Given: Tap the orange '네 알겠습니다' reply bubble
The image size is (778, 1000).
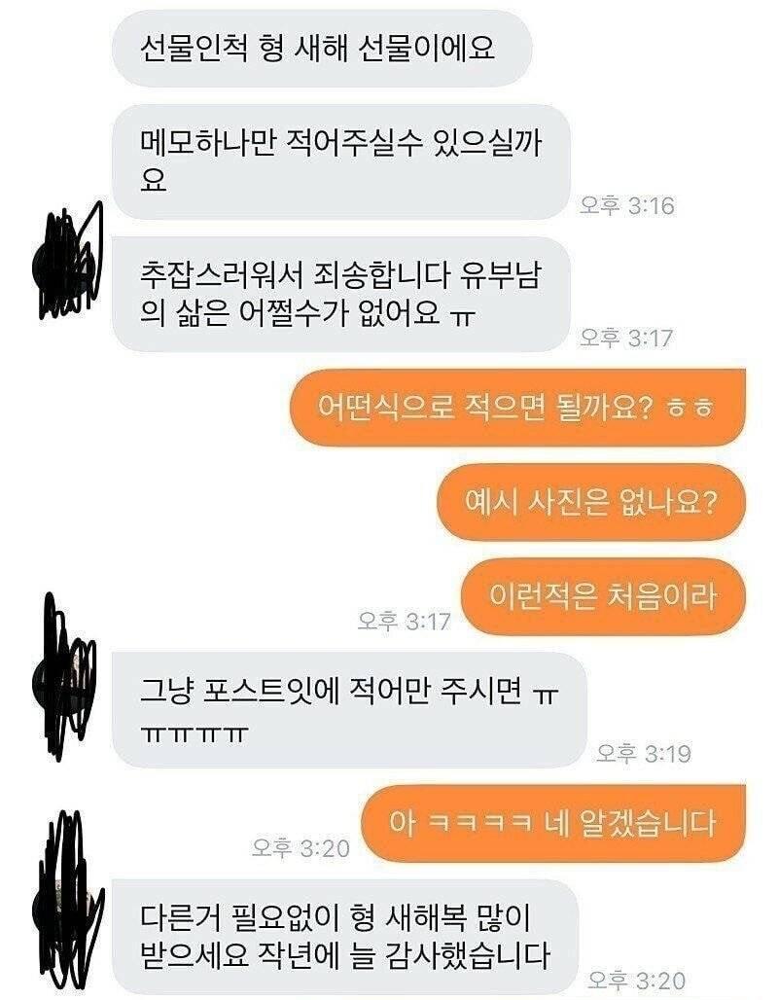Looking at the screenshot, I should click(553, 823).
